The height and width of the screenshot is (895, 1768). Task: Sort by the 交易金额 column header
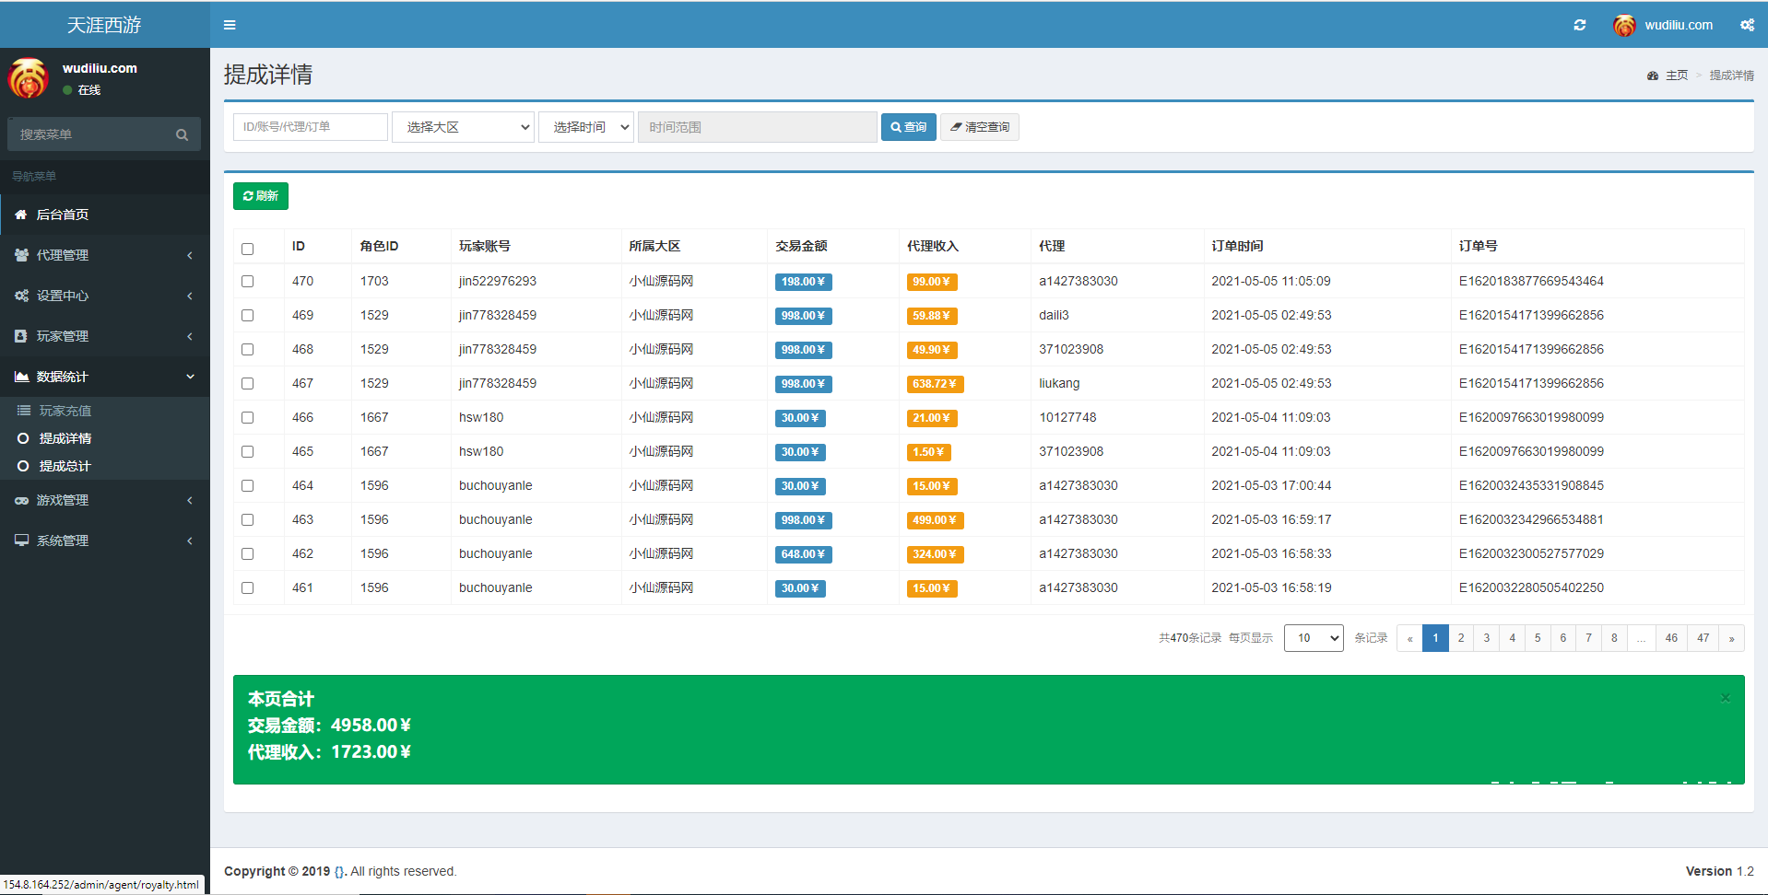(801, 246)
